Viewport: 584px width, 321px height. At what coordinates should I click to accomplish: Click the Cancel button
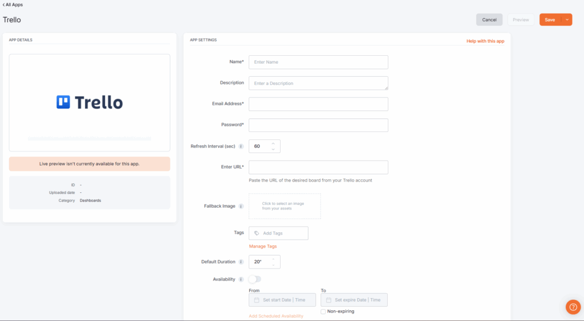pos(489,20)
